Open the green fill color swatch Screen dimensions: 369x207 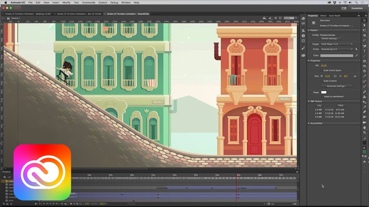tap(364, 152)
